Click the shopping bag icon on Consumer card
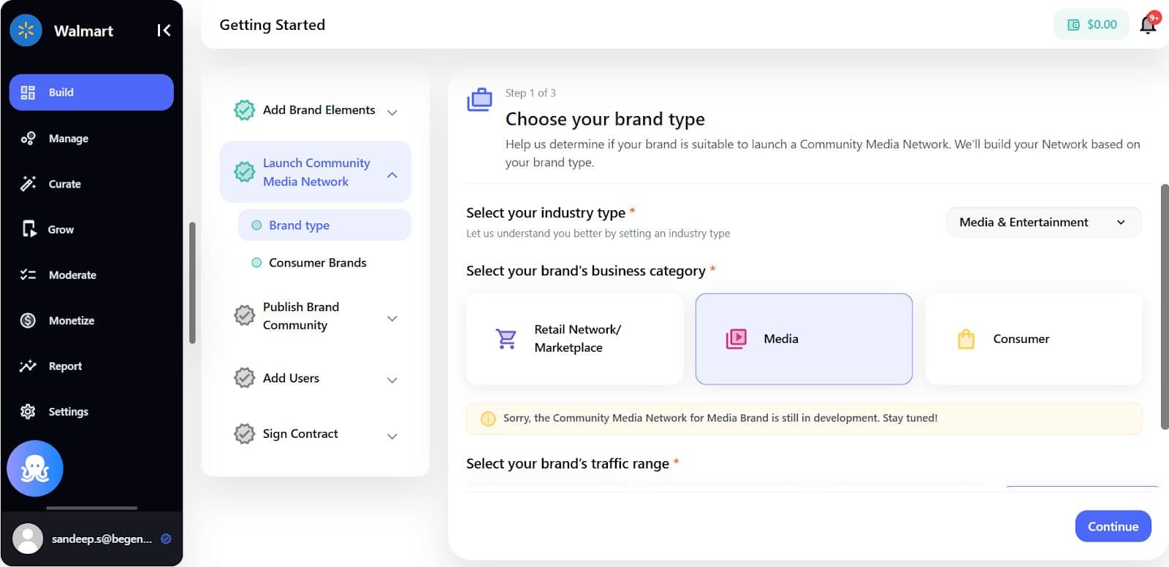This screenshot has width=1169, height=567. pyautogui.click(x=966, y=339)
